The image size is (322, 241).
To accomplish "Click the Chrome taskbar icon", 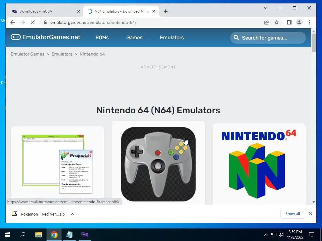I will tap(54, 235).
